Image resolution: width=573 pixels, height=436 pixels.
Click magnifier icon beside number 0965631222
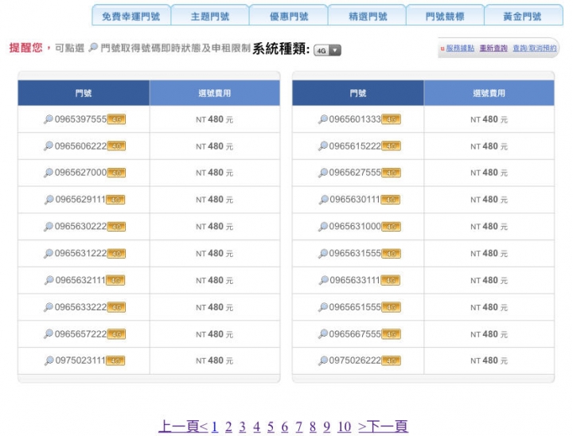click(49, 253)
